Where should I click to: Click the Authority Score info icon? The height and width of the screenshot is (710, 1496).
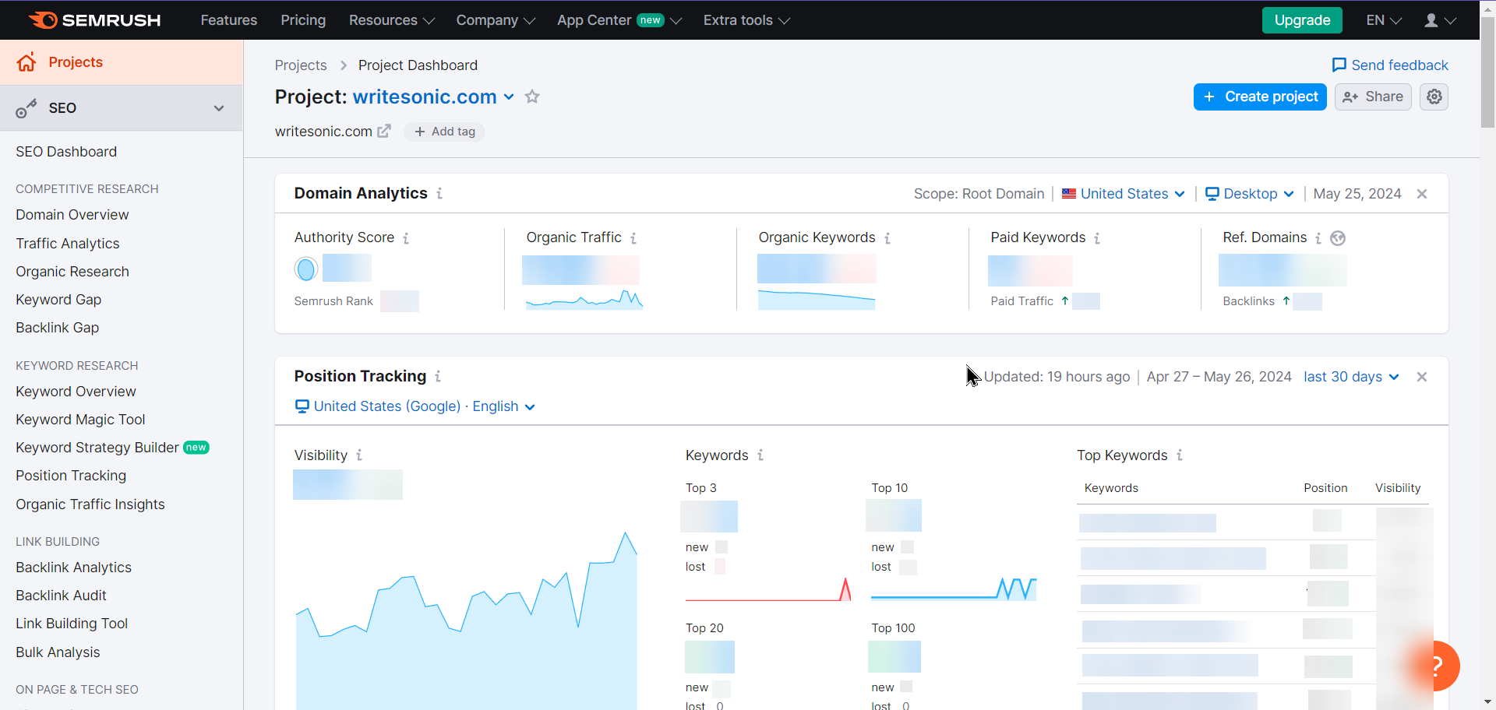pyautogui.click(x=406, y=238)
